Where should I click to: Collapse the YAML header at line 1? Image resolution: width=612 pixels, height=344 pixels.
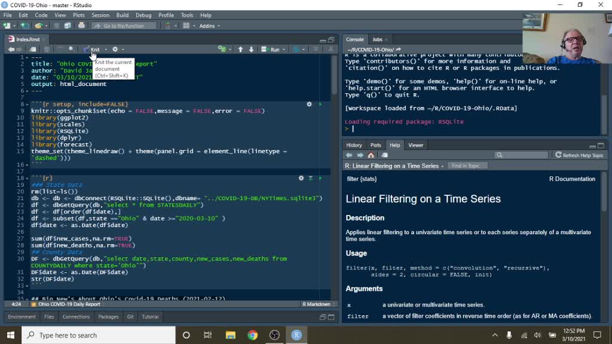pos(27,57)
